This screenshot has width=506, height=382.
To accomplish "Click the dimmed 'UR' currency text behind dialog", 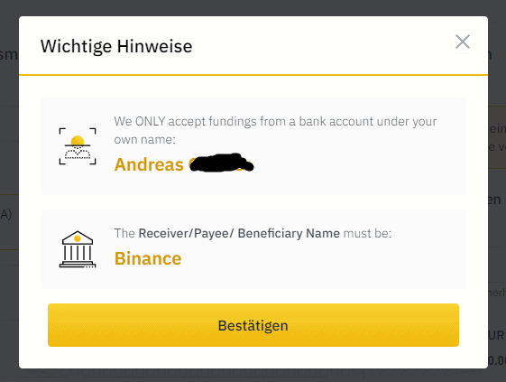I will 496,335.
